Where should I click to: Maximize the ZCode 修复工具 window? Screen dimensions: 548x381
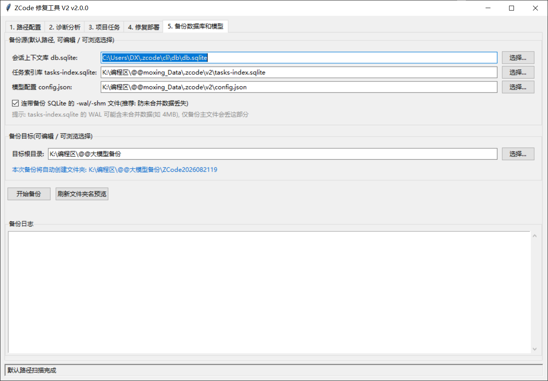tap(512, 8)
